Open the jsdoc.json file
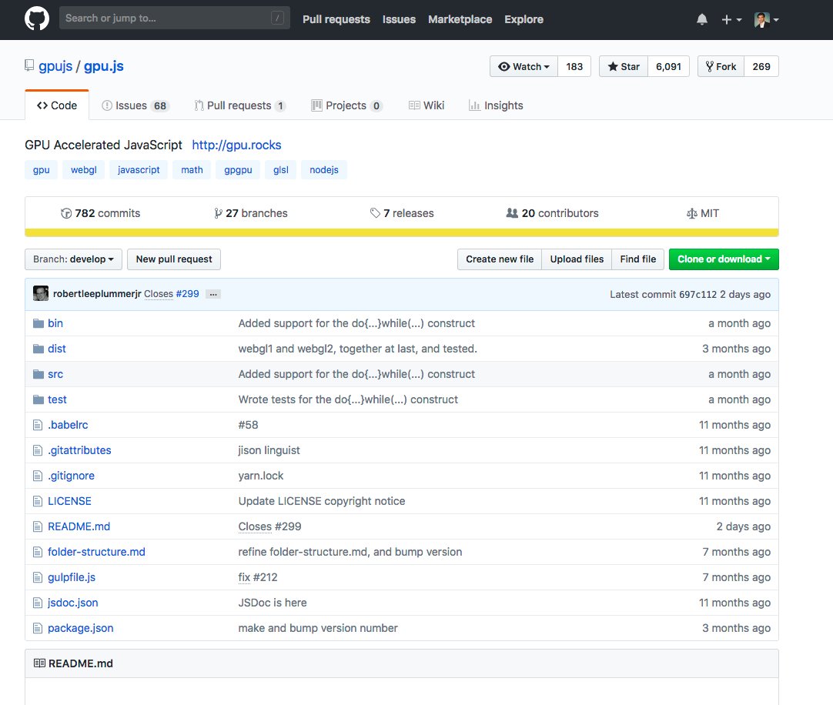 (x=73, y=603)
